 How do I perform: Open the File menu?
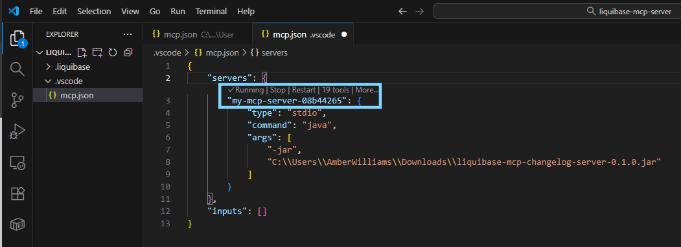tap(36, 11)
